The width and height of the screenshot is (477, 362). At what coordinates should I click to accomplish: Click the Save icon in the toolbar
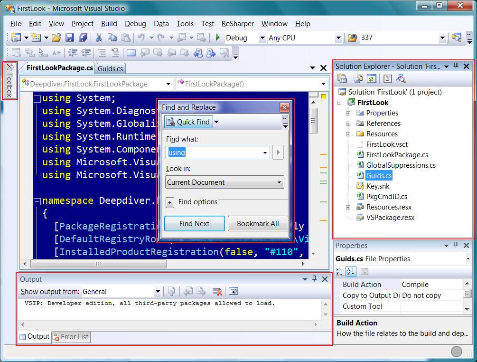pyautogui.click(x=70, y=38)
